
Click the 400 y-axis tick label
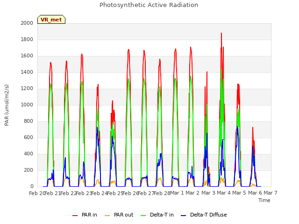pyautogui.click(x=28, y=154)
